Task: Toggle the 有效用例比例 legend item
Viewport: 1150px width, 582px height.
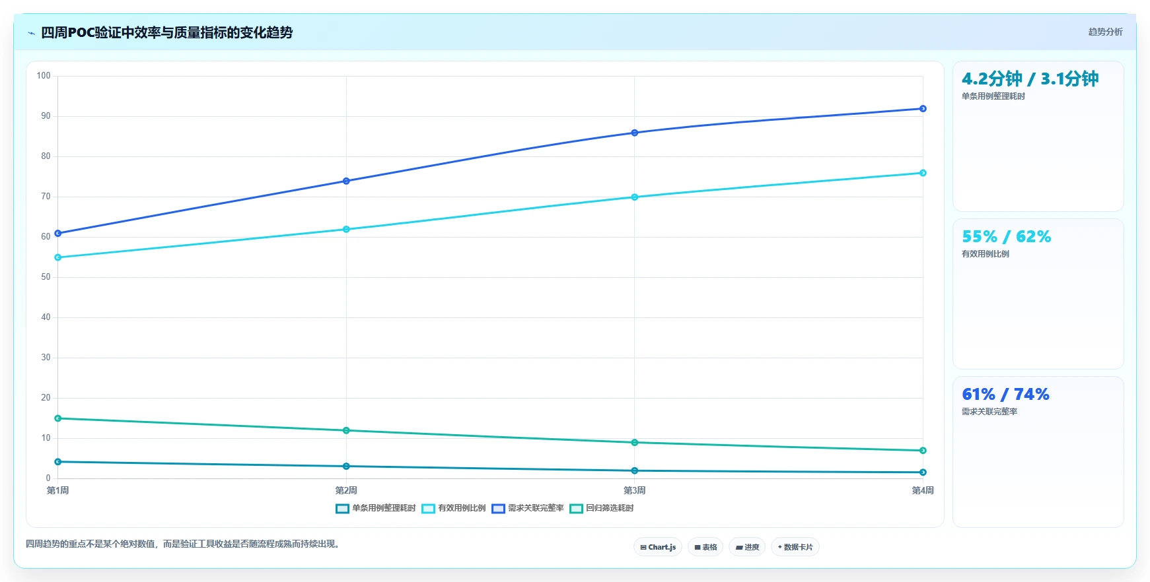Action: [x=453, y=508]
